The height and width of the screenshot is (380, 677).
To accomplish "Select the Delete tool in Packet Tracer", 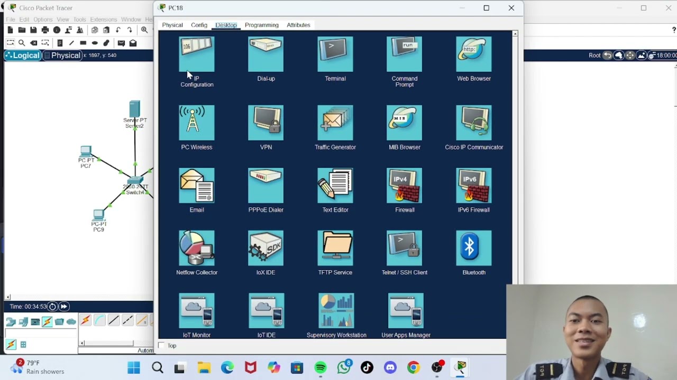I will [33, 43].
